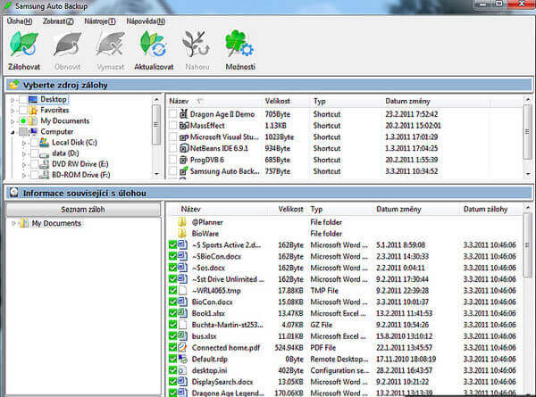Image resolution: width=536 pixels, height=397 pixels.
Task: Expand the My Documents source tree node
Action: click(13, 121)
